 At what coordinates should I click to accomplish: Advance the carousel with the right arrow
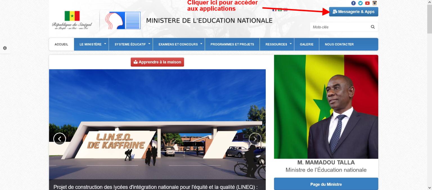pyautogui.click(x=255, y=139)
